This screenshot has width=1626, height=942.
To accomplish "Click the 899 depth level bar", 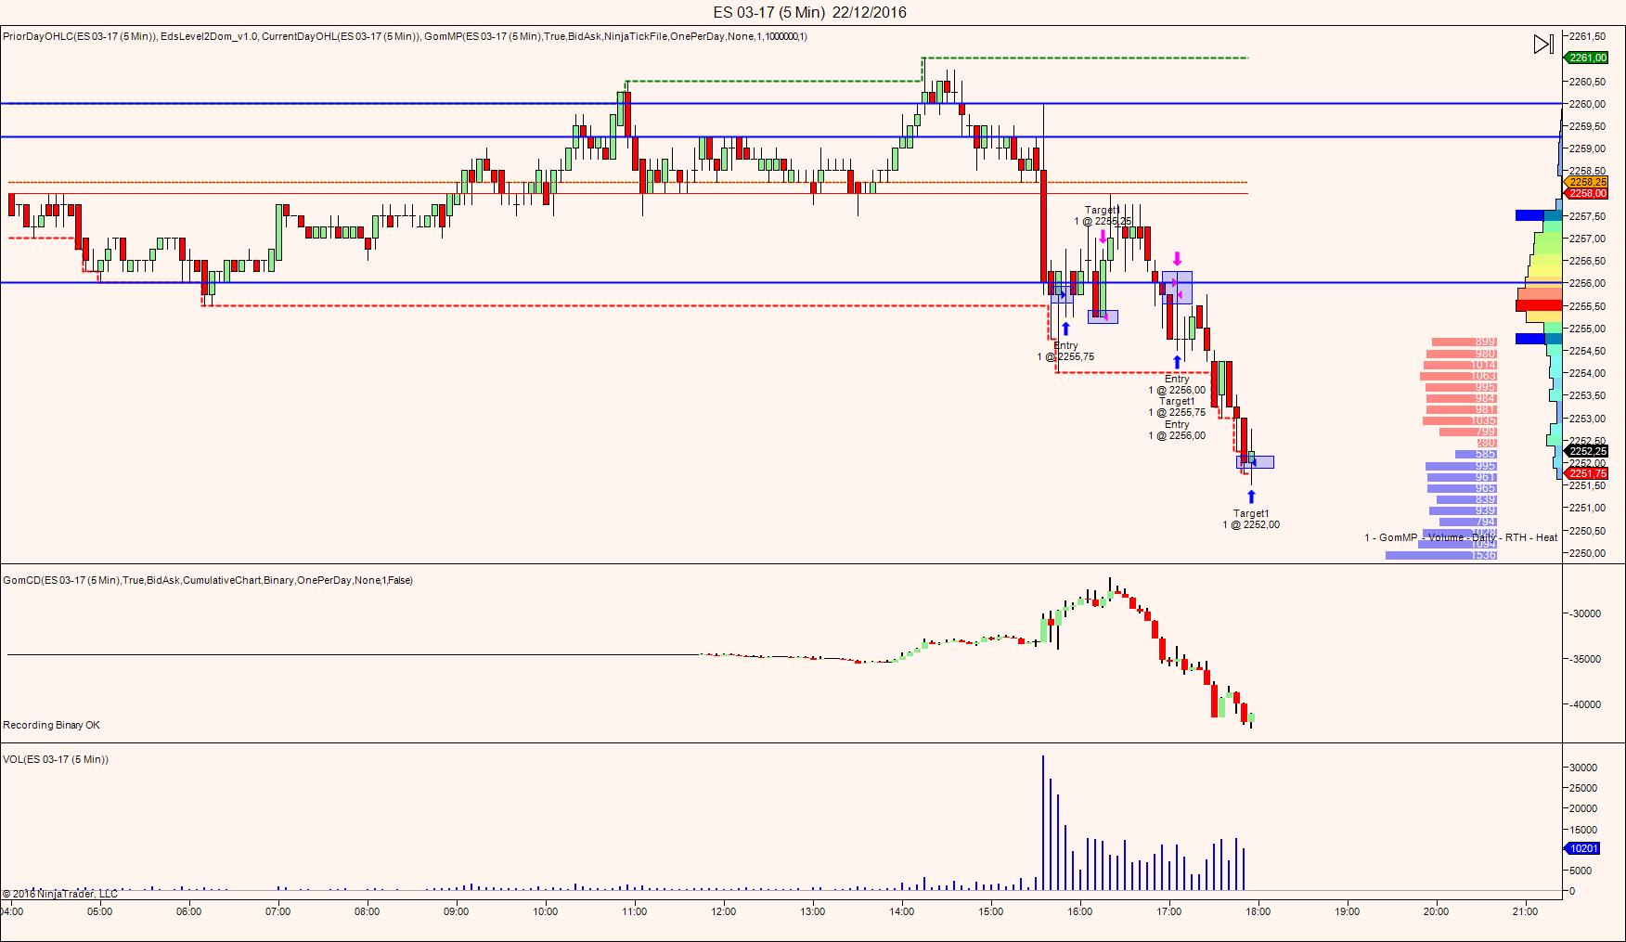I will pyautogui.click(x=1464, y=342).
